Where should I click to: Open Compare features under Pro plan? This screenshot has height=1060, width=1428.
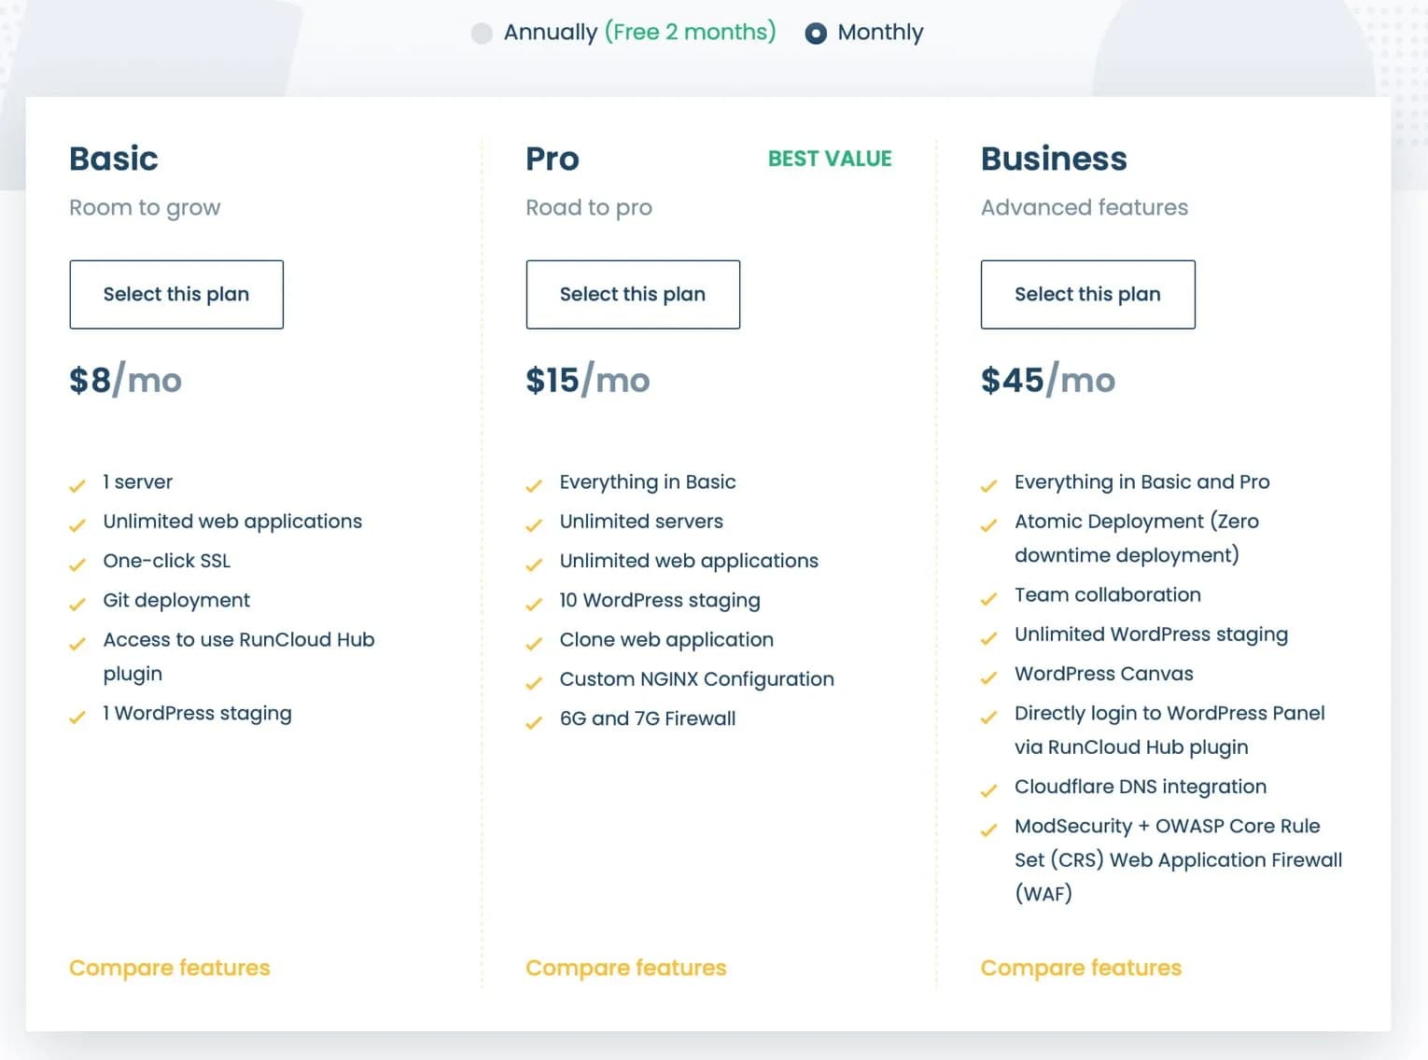point(625,968)
